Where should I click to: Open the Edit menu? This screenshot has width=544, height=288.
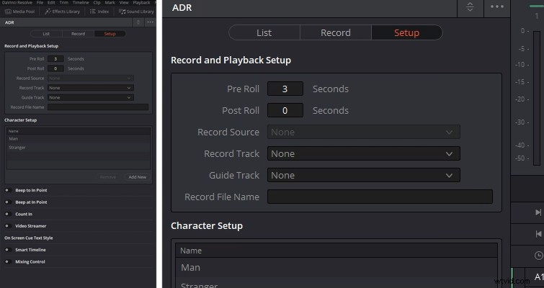51,2
